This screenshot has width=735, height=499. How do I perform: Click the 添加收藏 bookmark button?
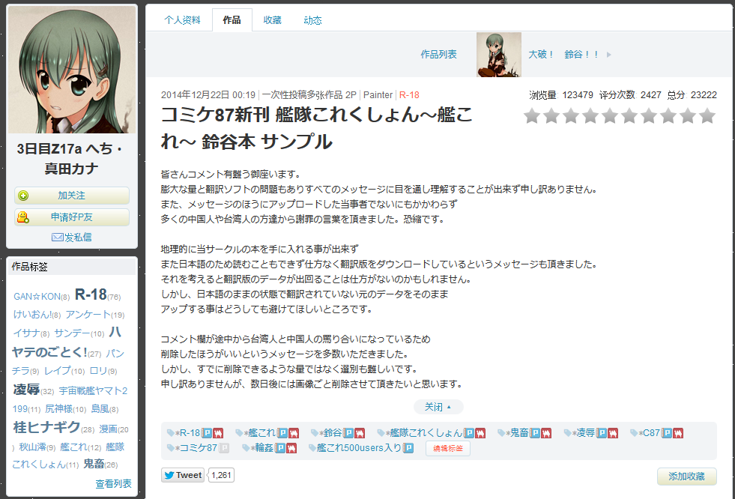click(686, 477)
